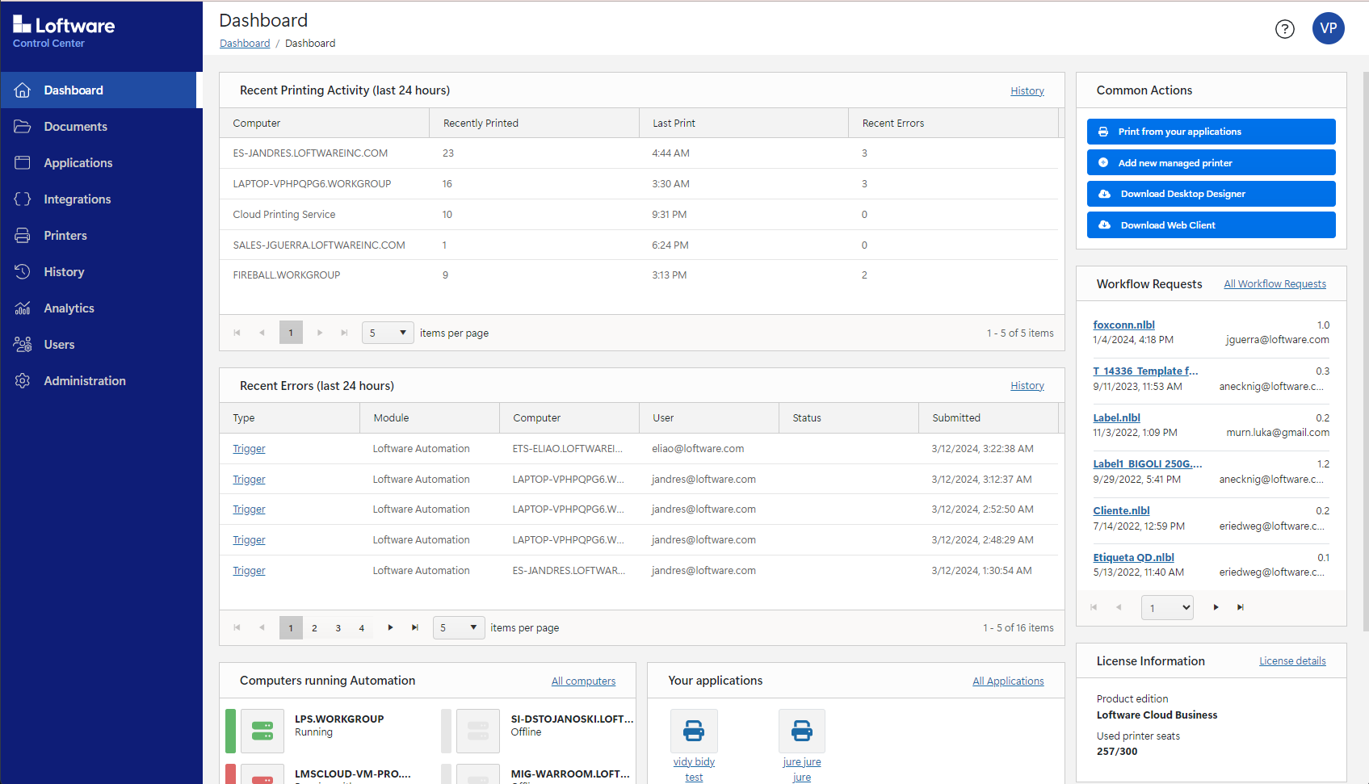Open the jure jure application icon
Image resolution: width=1369 pixels, height=784 pixels.
coord(801,731)
